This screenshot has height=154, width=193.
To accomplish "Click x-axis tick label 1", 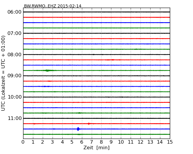I will pyautogui.click(x=33, y=142).
